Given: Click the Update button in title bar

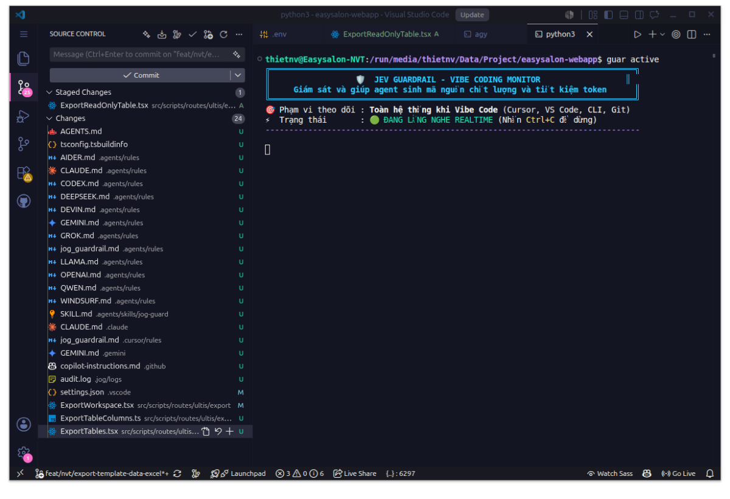Looking at the screenshot, I should click(x=472, y=15).
